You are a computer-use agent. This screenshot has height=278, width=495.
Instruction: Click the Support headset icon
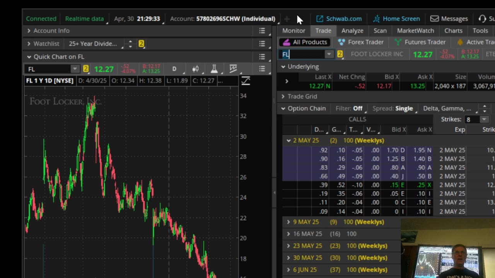(482, 19)
